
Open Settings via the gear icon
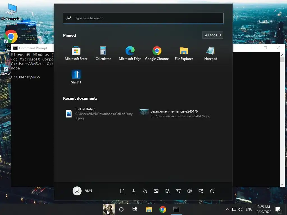click(x=190, y=191)
